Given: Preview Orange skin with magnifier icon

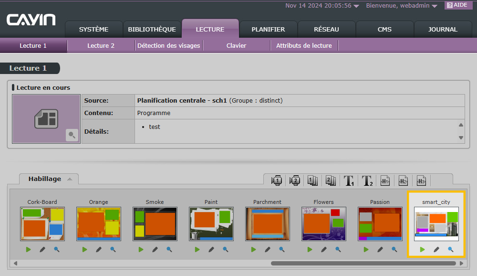Looking at the screenshot, I should 113,249.
